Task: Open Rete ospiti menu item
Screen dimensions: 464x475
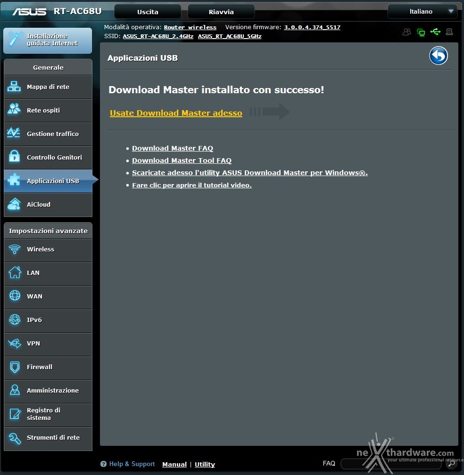Action: click(48, 110)
